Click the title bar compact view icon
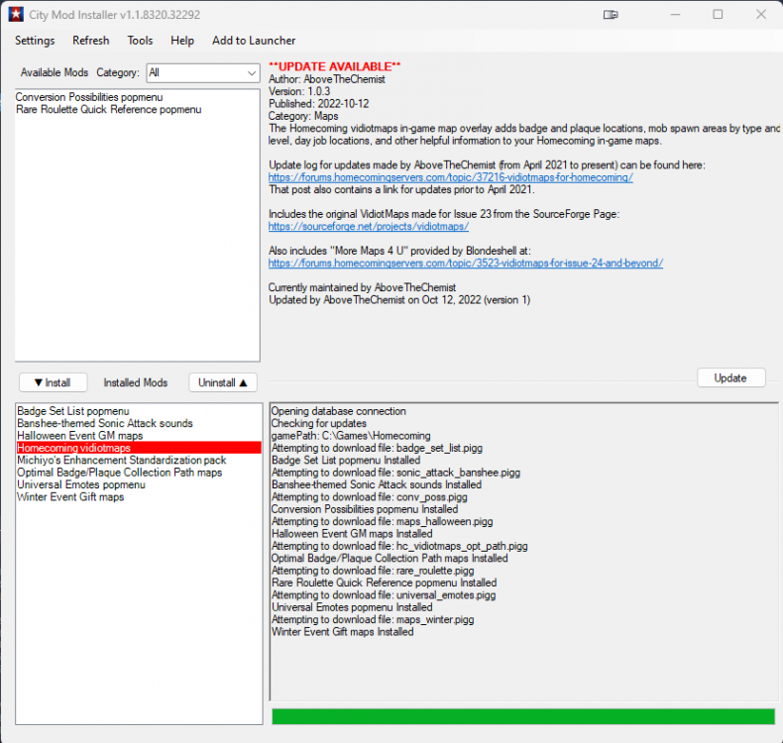 (x=611, y=15)
